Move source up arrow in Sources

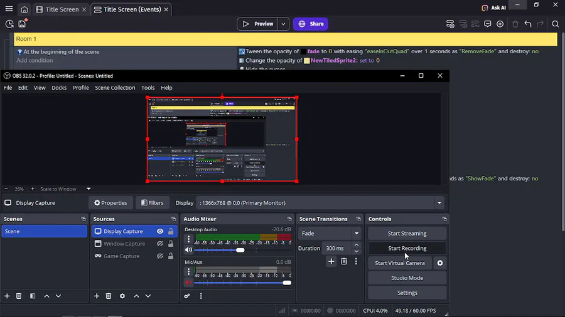click(x=136, y=296)
